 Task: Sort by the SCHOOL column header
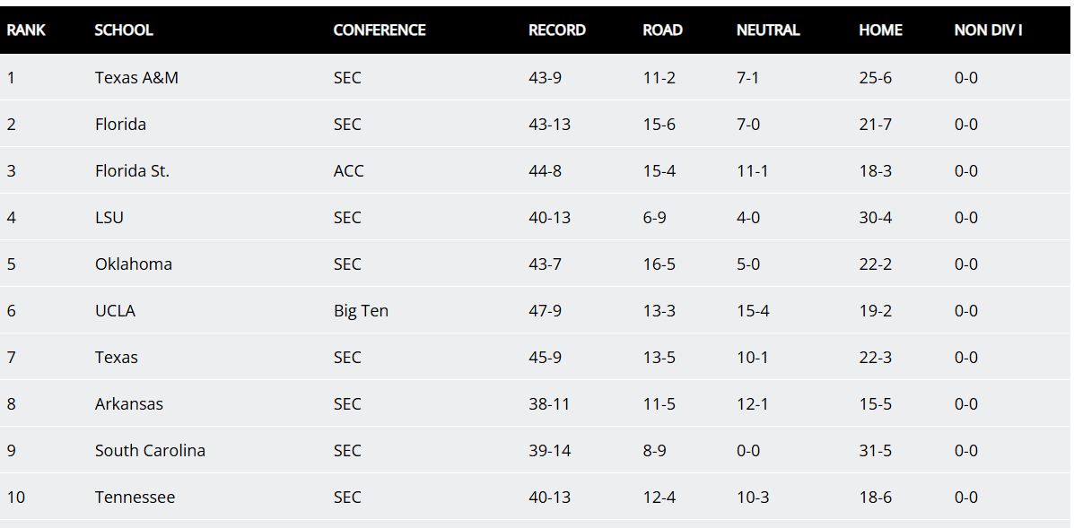[x=123, y=30]
